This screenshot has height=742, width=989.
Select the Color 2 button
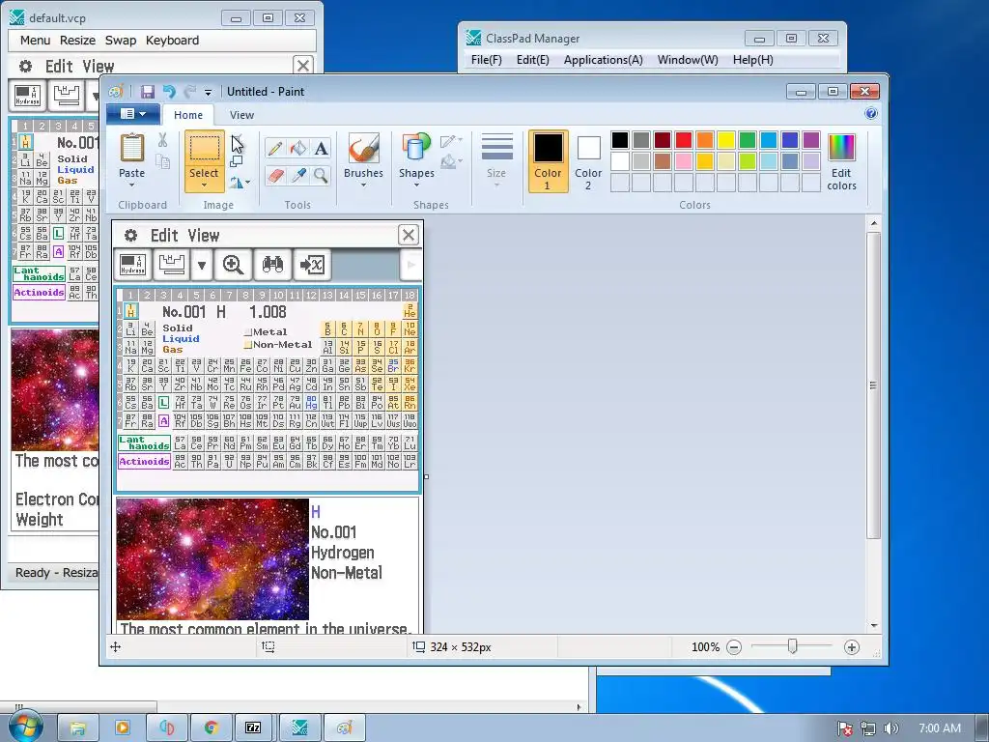[x=588, y=161]
